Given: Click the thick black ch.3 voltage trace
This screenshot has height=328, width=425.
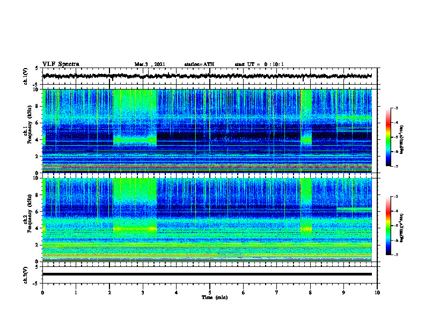Looking at the screenshot, I should tap(207, 274).
